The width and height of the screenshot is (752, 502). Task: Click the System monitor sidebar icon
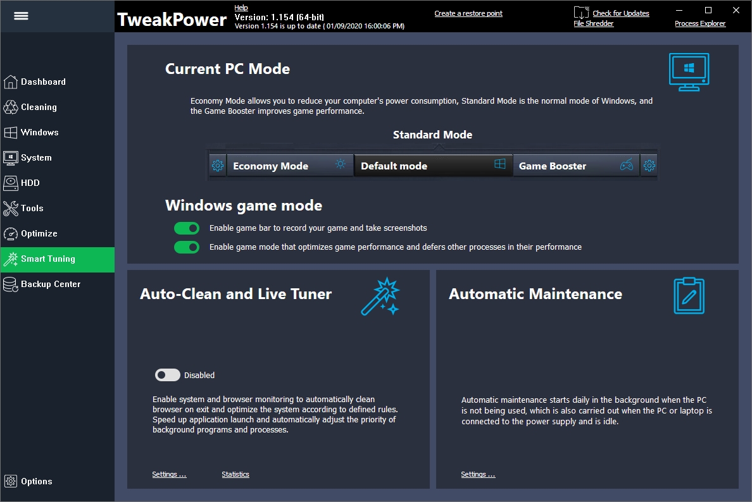[x=11, y=157]
